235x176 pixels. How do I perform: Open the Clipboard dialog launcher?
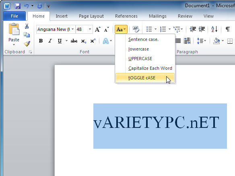[30, 52]
